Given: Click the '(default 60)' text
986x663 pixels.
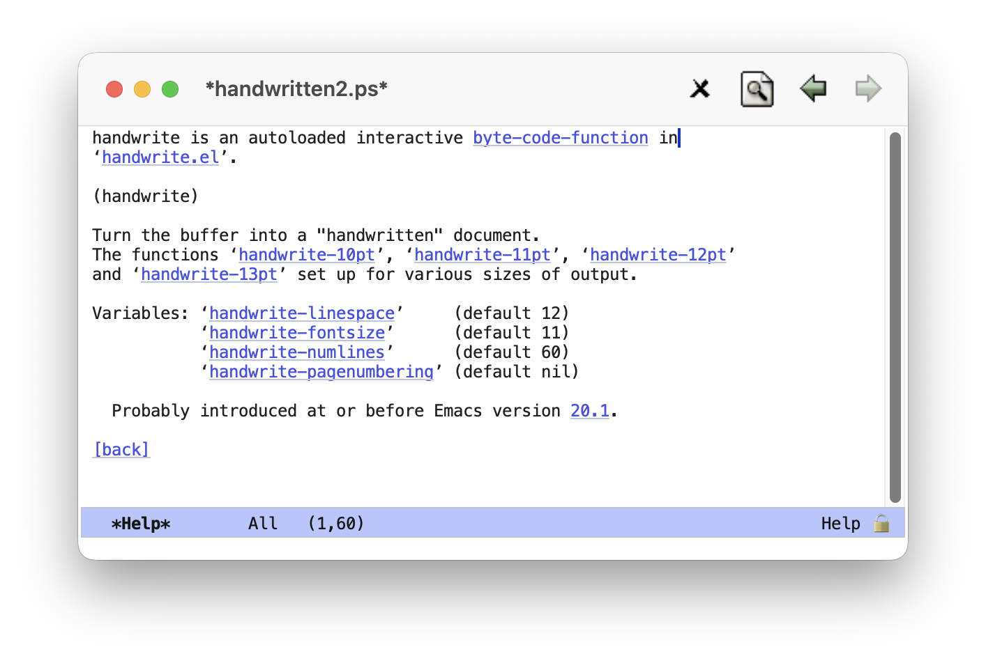Looking at the screenshot, I should point(512,352).
